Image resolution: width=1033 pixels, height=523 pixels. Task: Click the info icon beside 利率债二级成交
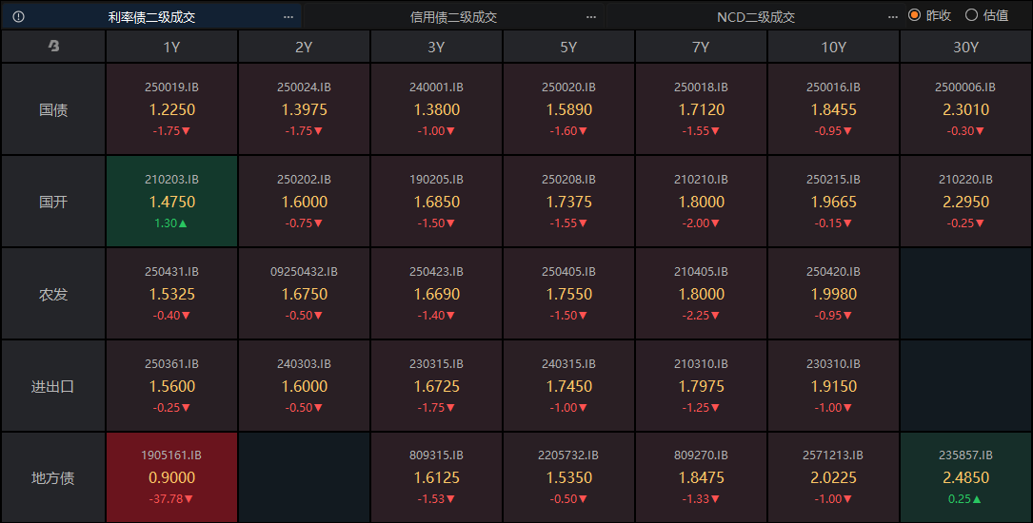pos(18,16)
